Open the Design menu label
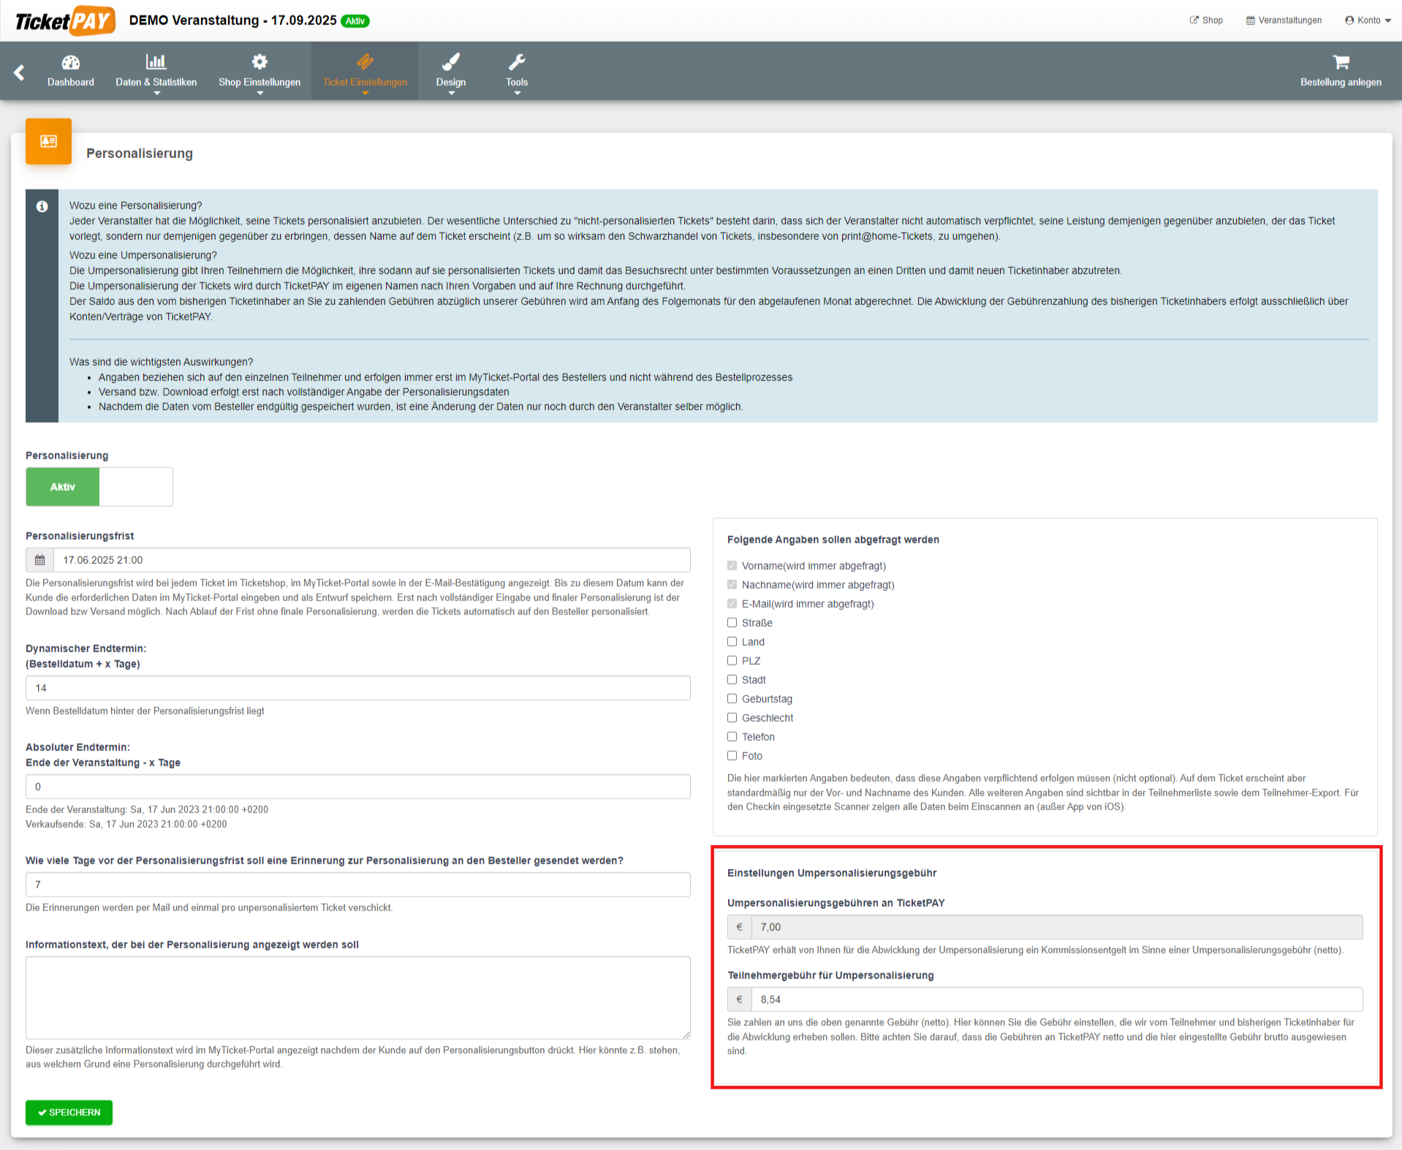This screenshot has height=1150, width=1402. tap(451, 82)
